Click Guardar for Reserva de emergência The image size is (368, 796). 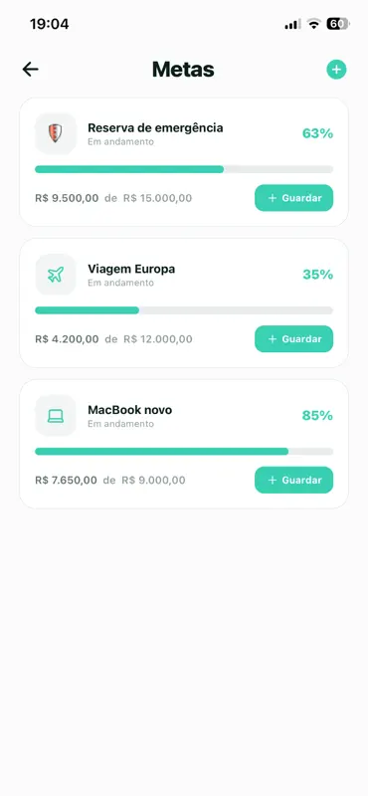click(x=293, y=198)
